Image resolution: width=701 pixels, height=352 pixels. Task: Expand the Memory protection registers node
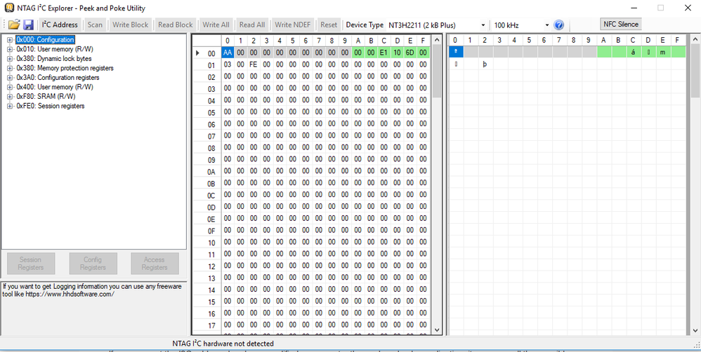coord(10,68)
